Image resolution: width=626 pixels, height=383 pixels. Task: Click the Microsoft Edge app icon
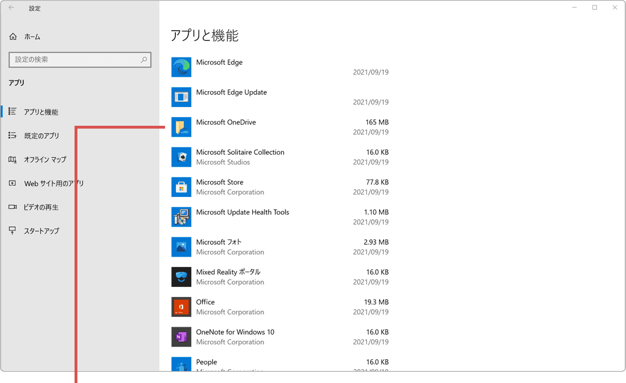181,67
